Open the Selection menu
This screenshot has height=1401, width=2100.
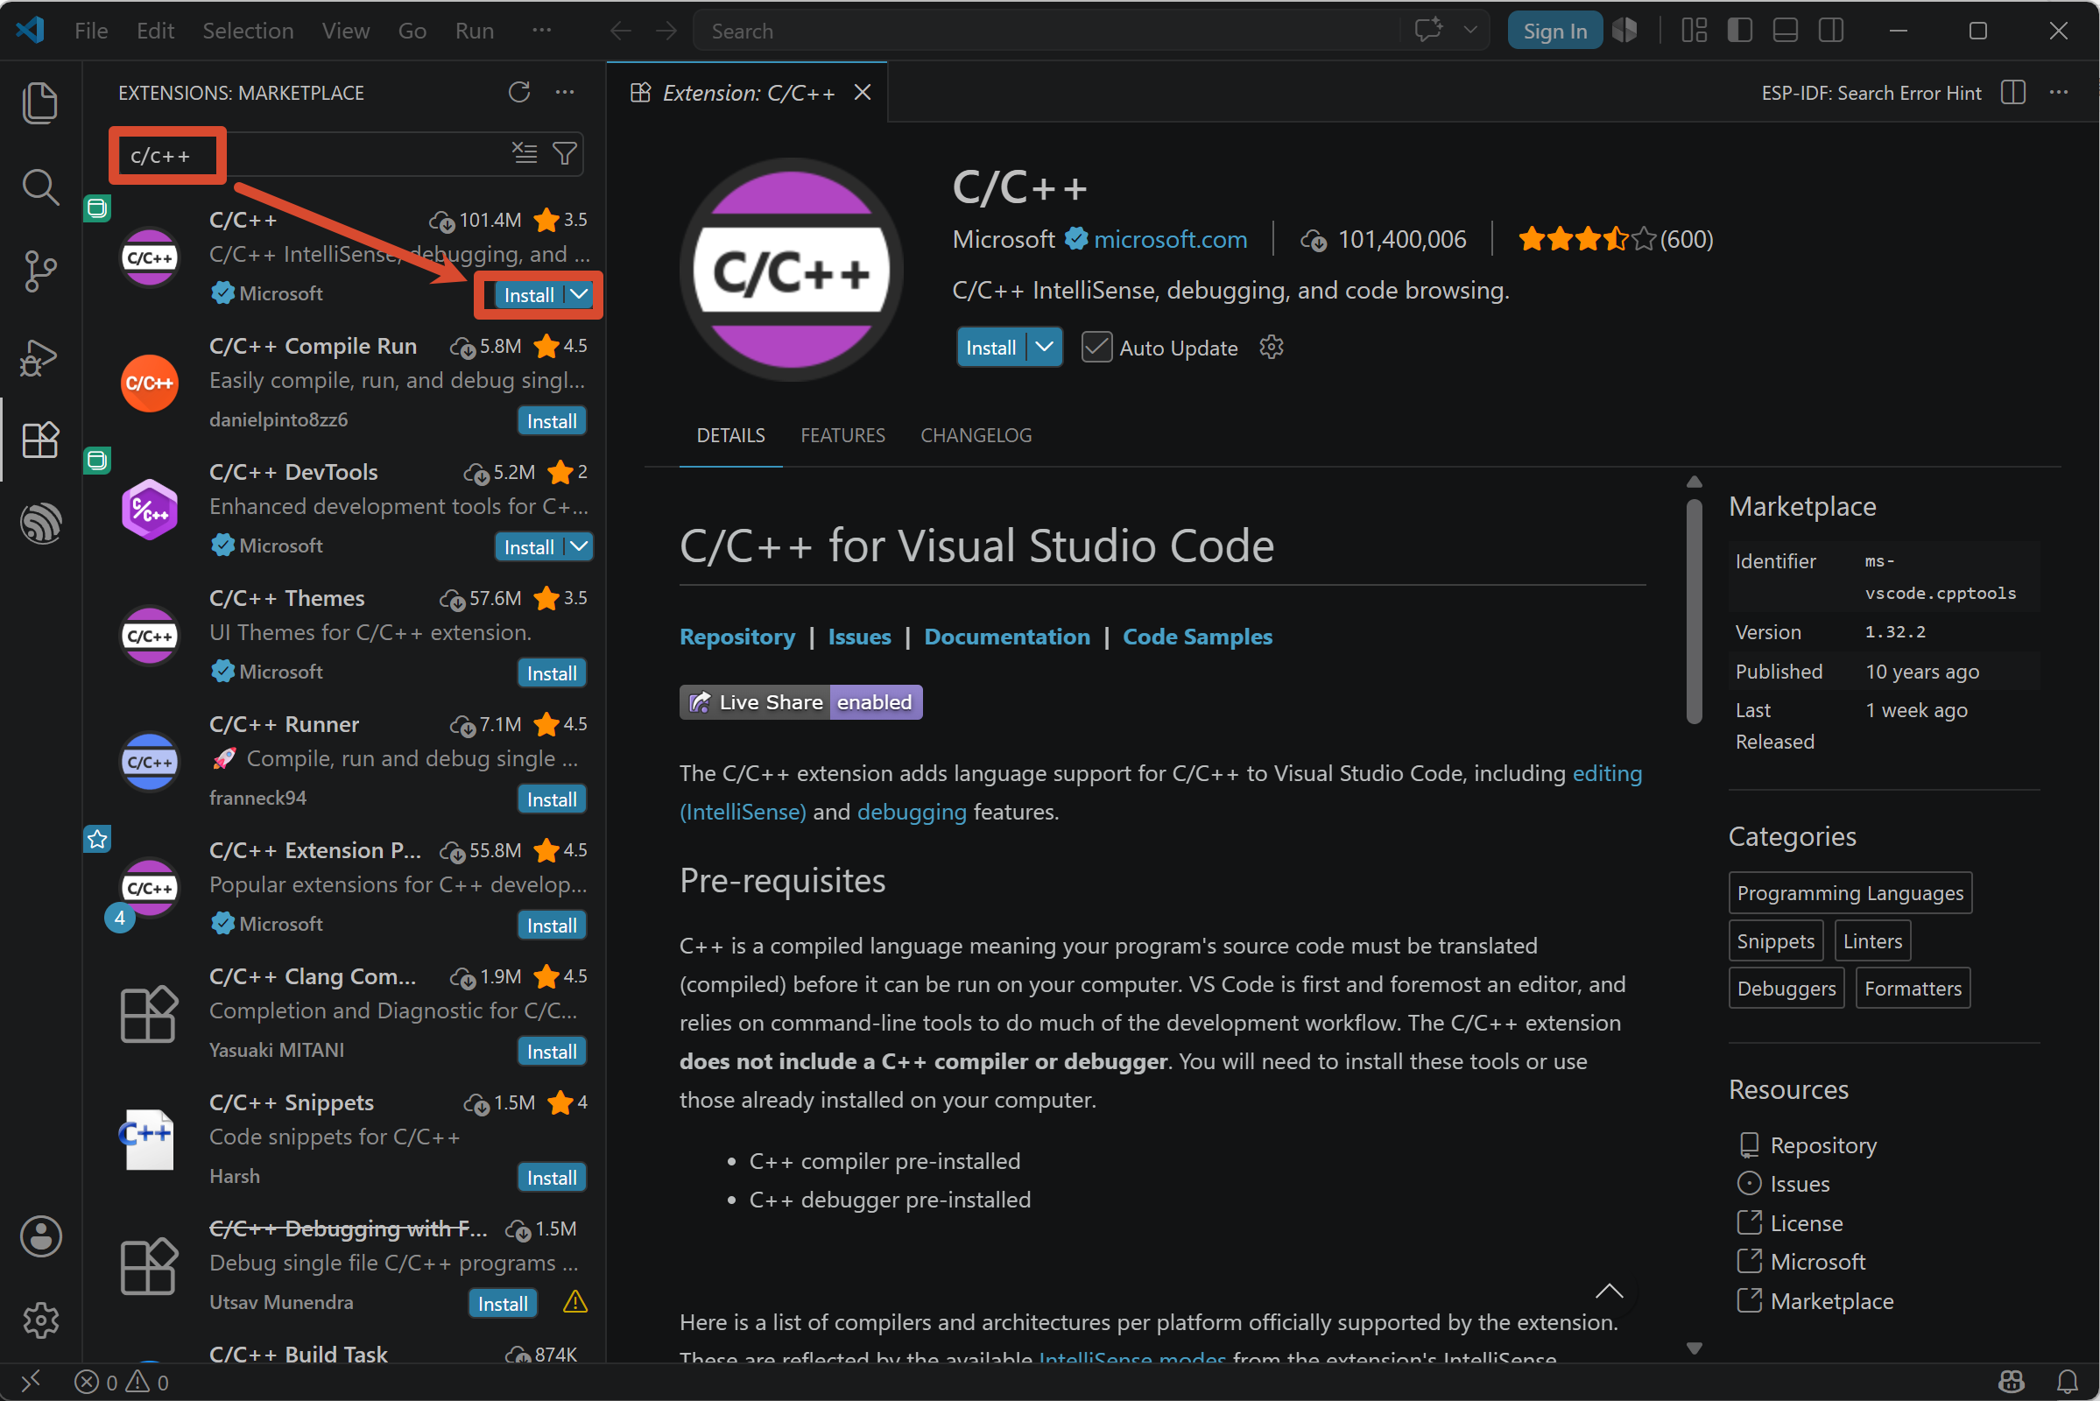[249, 31]
